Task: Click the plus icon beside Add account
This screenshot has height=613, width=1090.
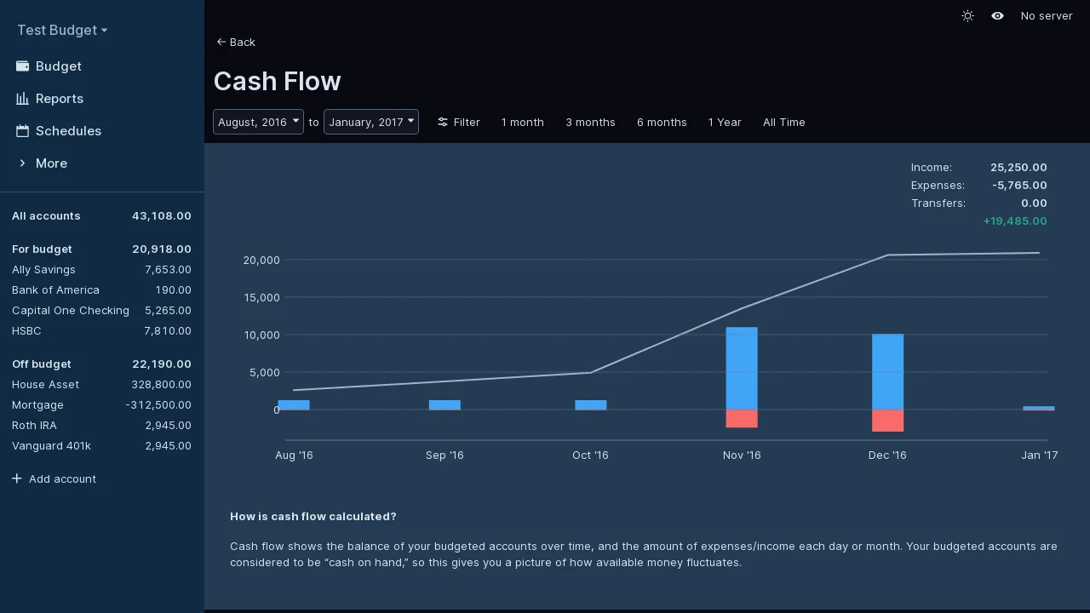Action: click(17, 478)
